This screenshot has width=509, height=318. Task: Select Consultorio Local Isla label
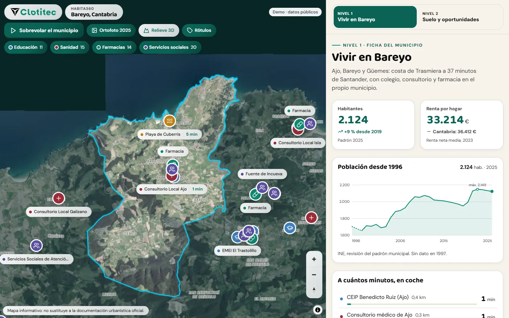tap(298, 143)
